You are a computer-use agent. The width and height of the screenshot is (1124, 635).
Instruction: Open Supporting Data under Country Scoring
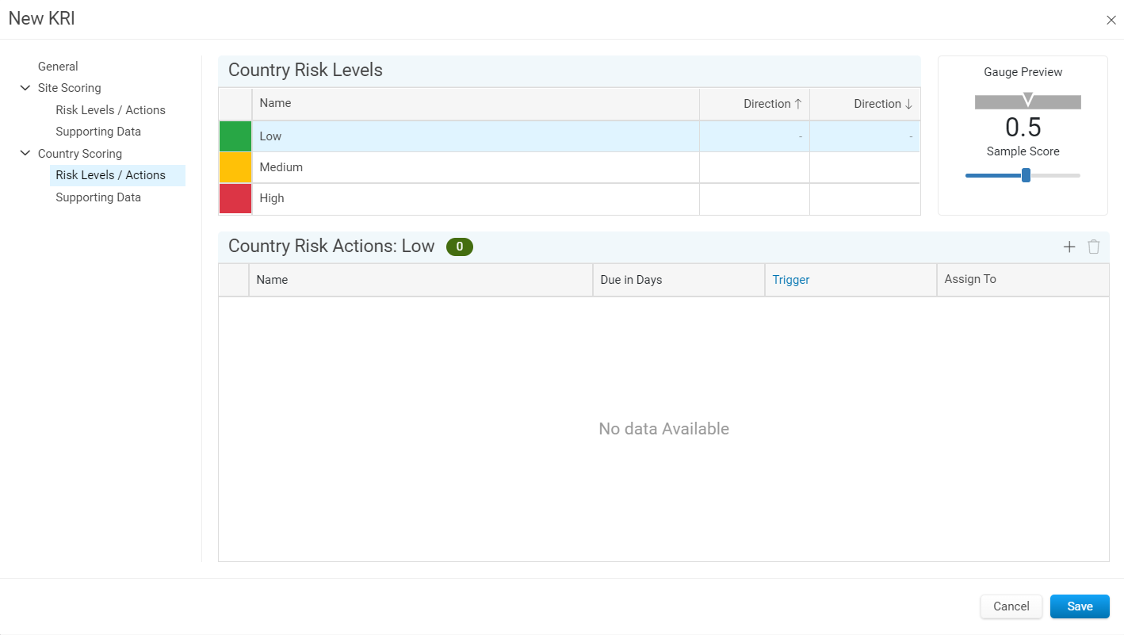98,197
